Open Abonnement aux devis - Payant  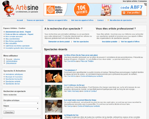point(18,32)
